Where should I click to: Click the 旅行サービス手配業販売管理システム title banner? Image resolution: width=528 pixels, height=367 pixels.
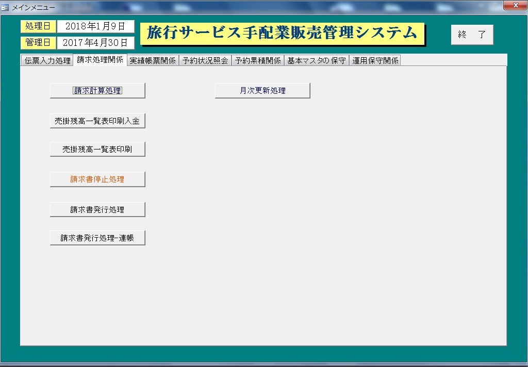pos(282,34)
